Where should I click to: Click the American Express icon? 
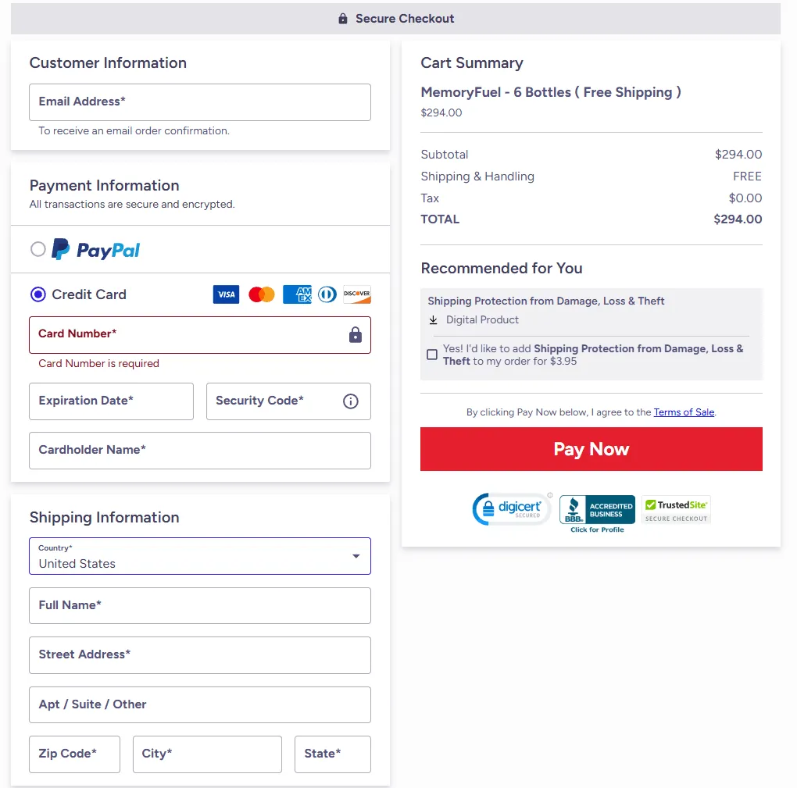[297, 294]
